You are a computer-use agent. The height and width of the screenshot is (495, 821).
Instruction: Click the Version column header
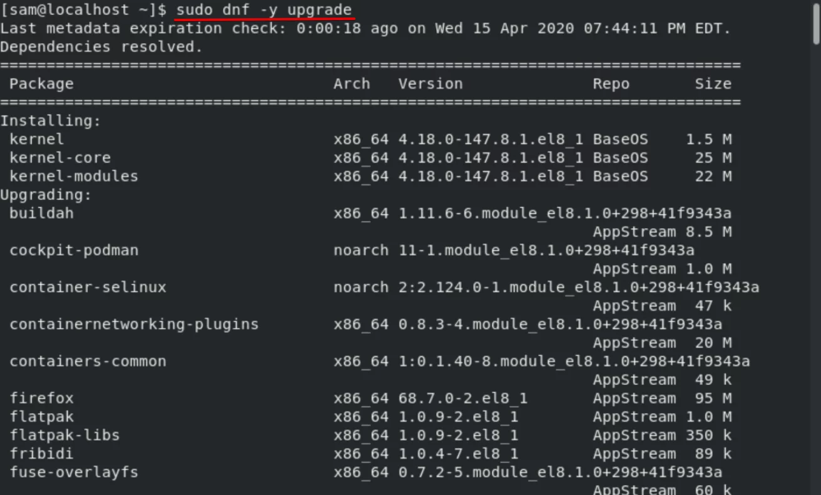pos(431,84)
